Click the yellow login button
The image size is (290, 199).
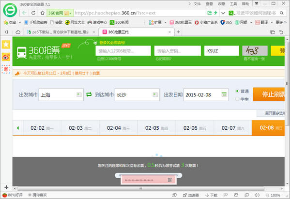click(278, 51)
